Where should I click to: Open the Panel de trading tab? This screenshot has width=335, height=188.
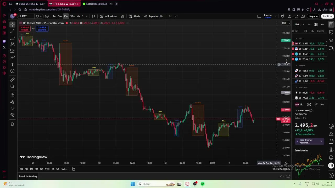pyautogui.click(x=28, y=177)
